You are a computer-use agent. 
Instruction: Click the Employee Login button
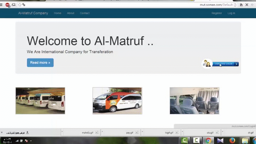(225, 64)
